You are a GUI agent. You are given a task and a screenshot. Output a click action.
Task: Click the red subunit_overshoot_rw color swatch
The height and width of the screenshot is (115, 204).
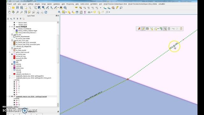14,74
